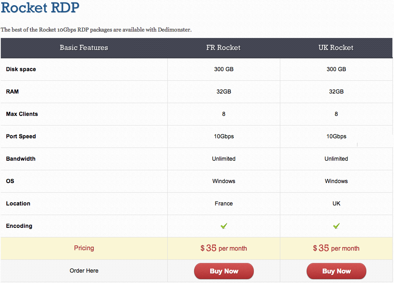Click $35 per month for FR Rocket
The height and width of the screenshot is (283, 394).
(x=224, y=248)
